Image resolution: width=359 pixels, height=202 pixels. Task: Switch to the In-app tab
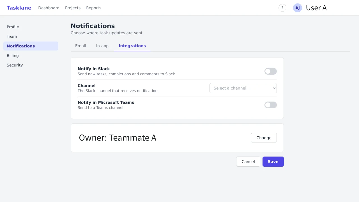[102, 46]
